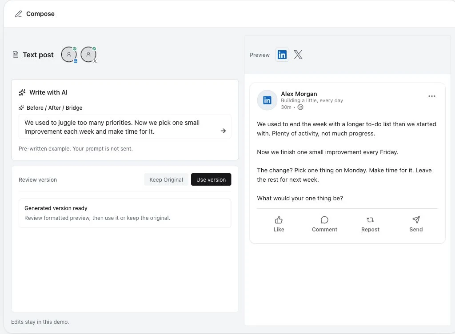Click the 'Pre-written example. Your prompt is not sent.' note
Screen dimensions: 455x334
point(76,149)
